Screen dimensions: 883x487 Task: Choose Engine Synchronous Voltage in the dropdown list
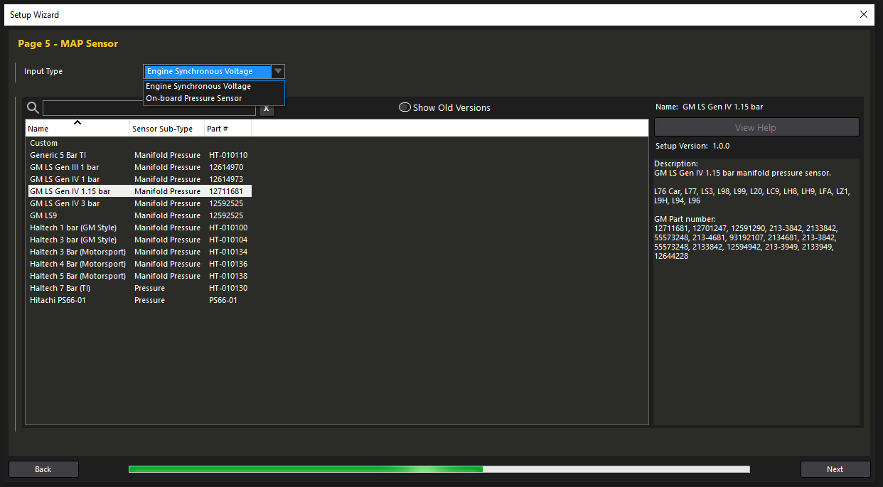(213, 86)
